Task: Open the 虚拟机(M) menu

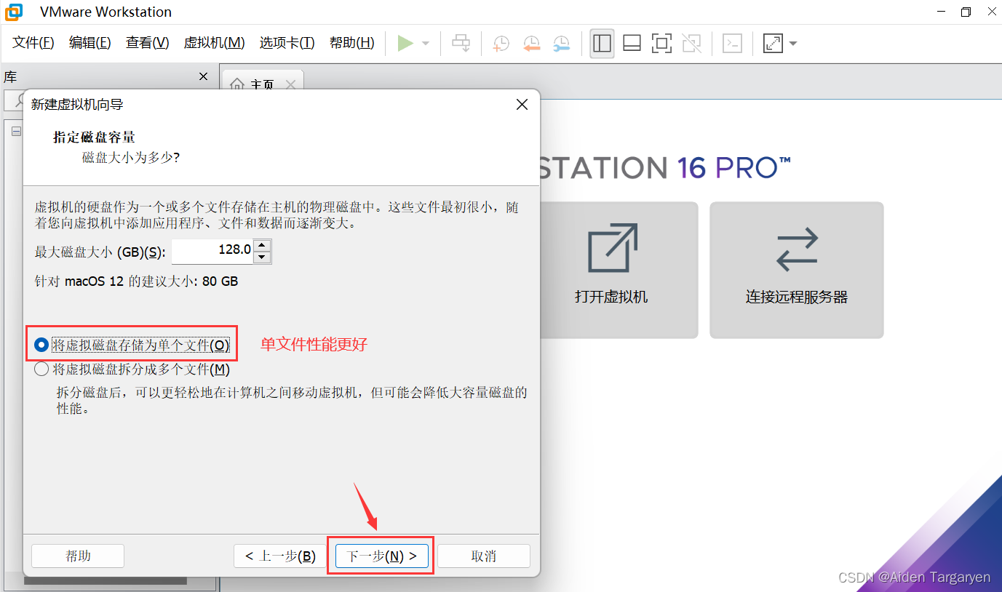Action: 214,43
